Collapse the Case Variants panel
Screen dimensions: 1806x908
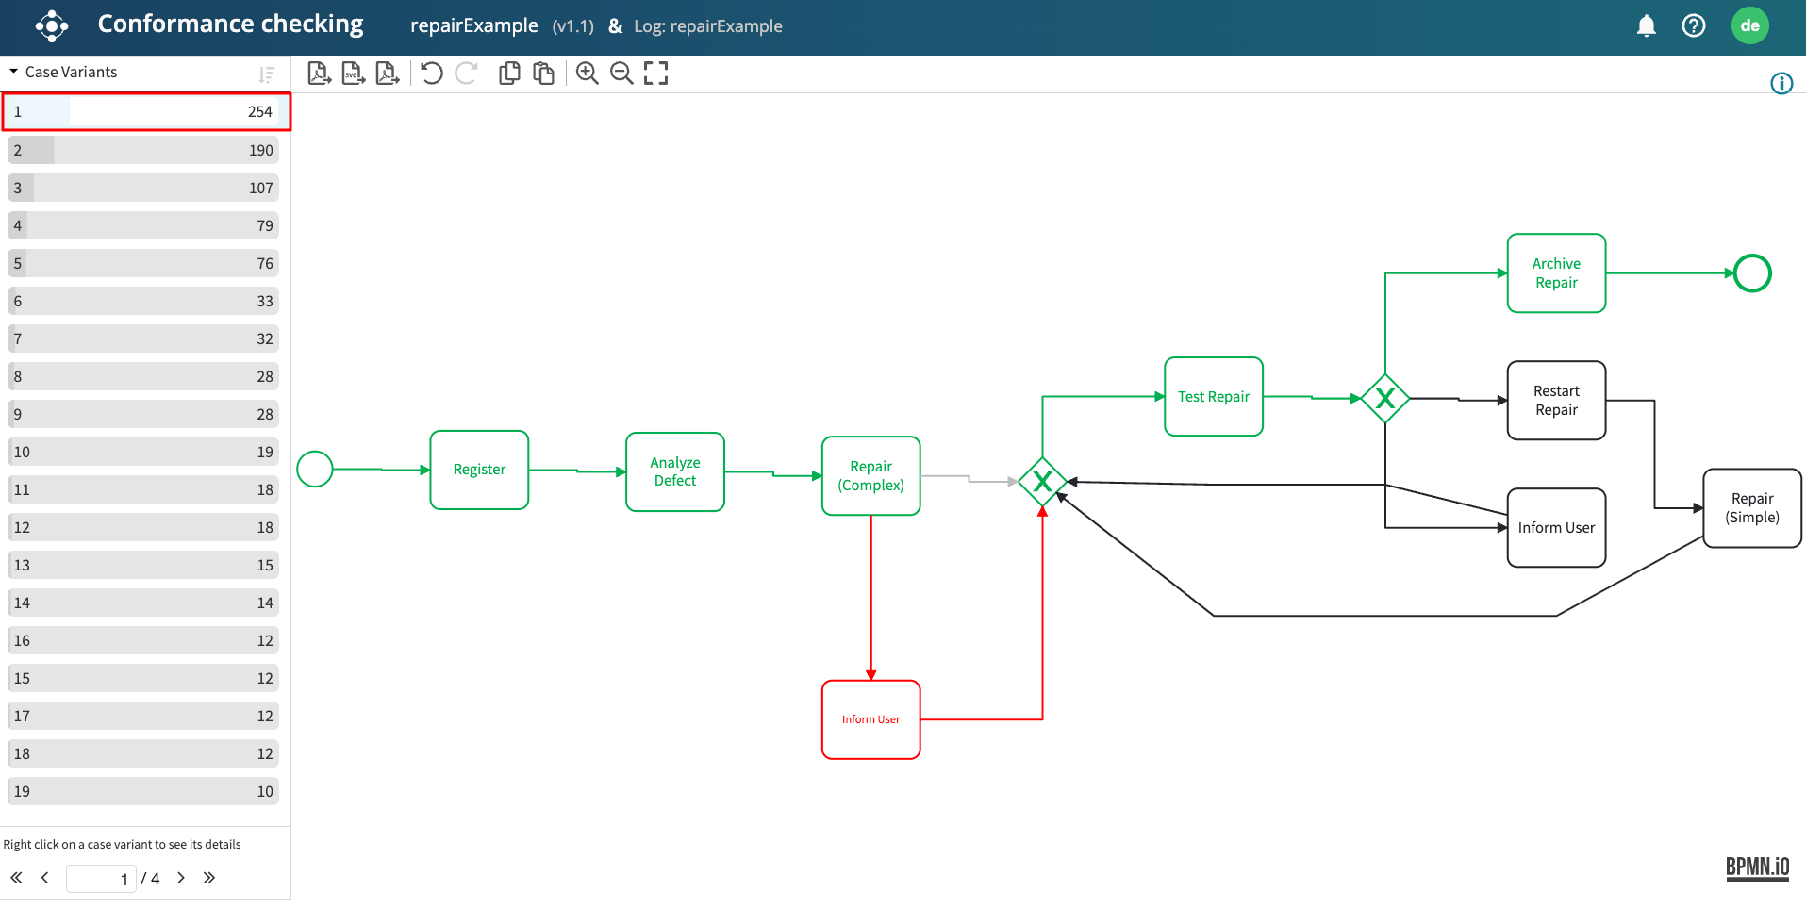click(14, 72)
